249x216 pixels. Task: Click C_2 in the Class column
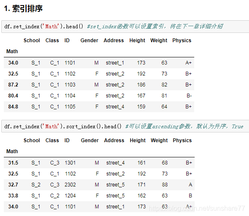[55, 196]
